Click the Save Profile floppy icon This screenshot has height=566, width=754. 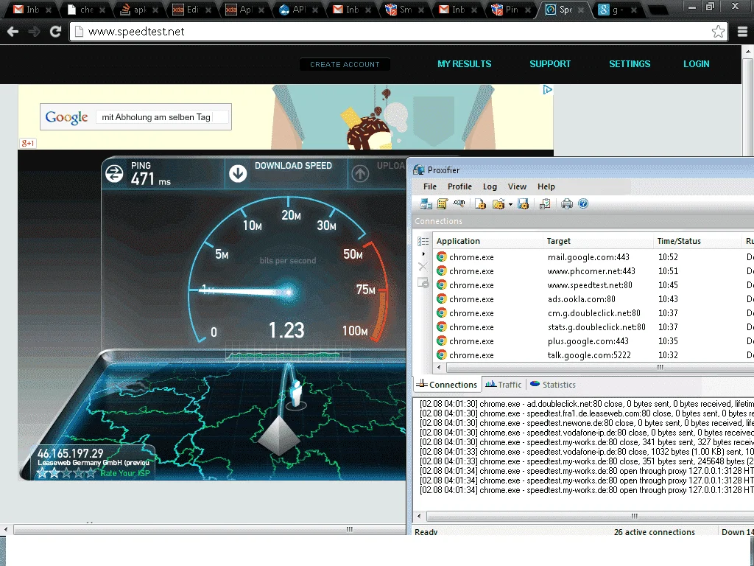[x=524, y=204]
